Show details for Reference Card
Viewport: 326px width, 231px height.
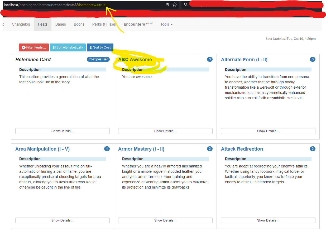[x=63, y=131]
